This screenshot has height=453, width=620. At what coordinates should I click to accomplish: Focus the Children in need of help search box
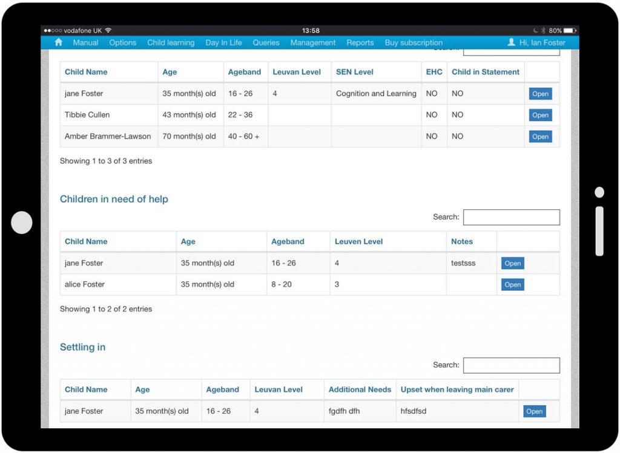[x=511, y=217]
